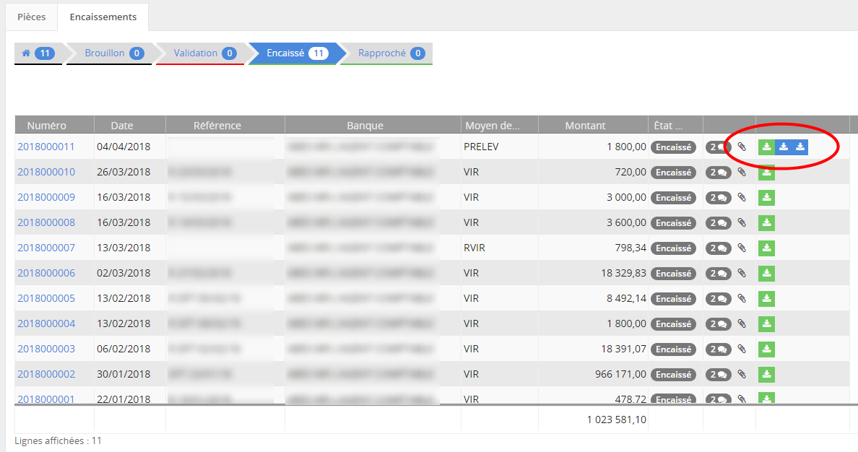858x452 pixels.
Task: Open encaissement link 2018000006
Action: [46, 273]
